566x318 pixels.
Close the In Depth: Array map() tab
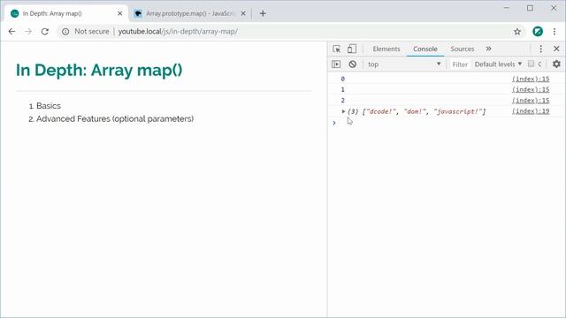(120, 14)
